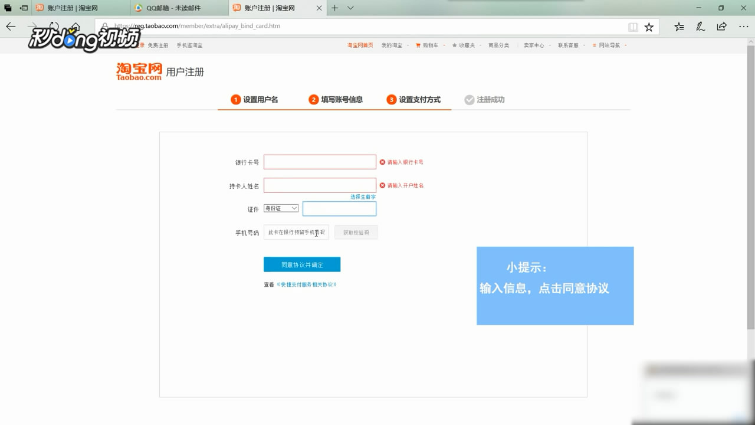This screenshot has height=425, width=755.
Task: Close the active 账户注册 tab
Action: point(319,8)
